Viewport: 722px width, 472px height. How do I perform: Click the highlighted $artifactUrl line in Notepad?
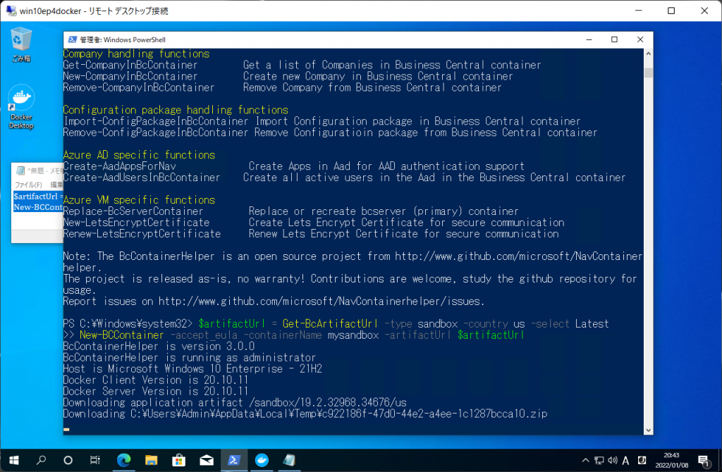click(38, 197)
